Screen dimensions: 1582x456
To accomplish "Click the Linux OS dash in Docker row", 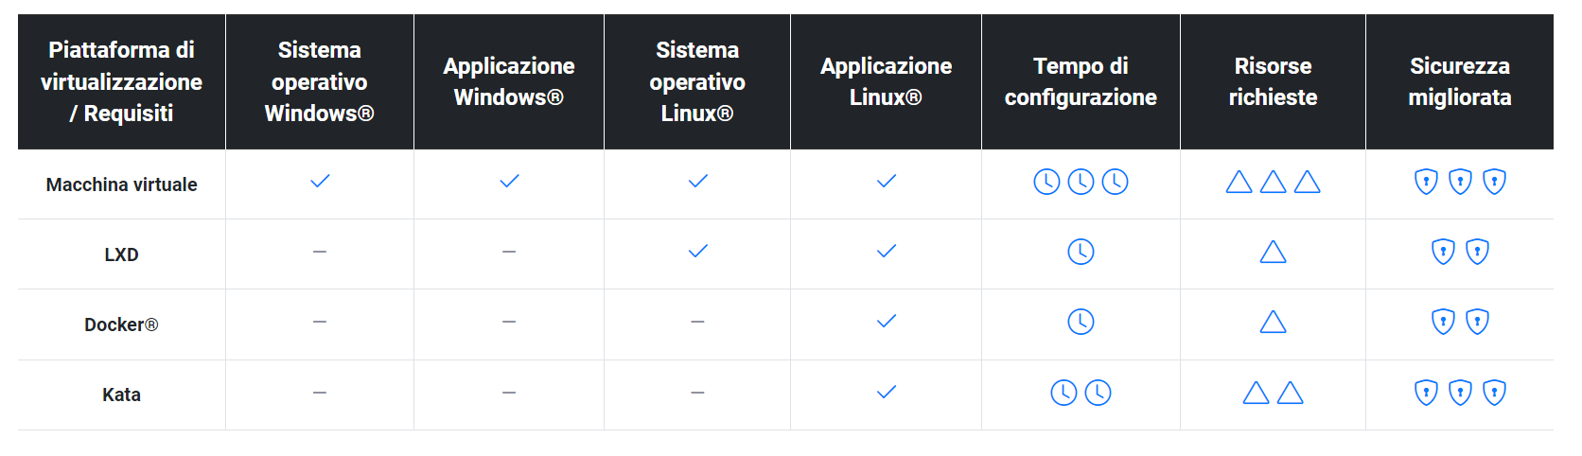I will click(697, 322).
